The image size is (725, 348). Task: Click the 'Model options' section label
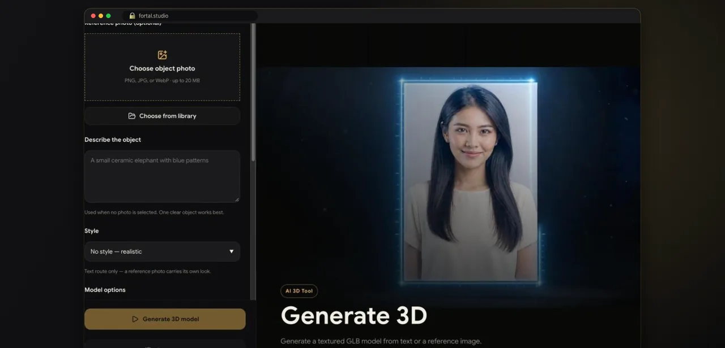click(105, 290)
